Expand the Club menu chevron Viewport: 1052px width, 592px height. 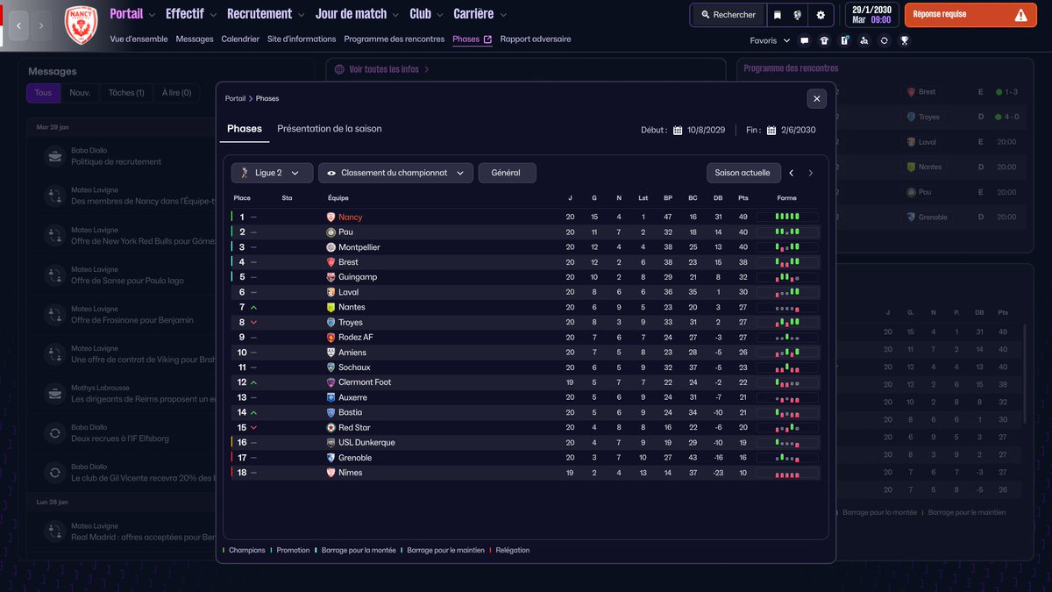click(441, 15)
